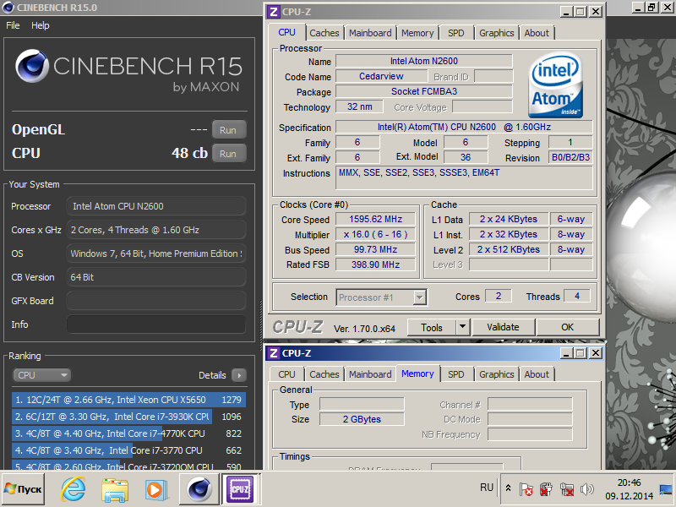Open Cinebench Help menu
The height and width of the screenshot is (507, 676).
click(x=40, y=25)
